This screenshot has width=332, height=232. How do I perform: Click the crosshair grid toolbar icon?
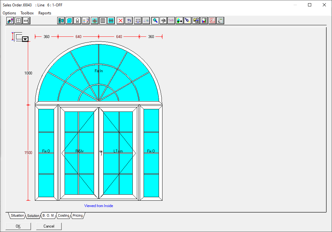[19, 21]
